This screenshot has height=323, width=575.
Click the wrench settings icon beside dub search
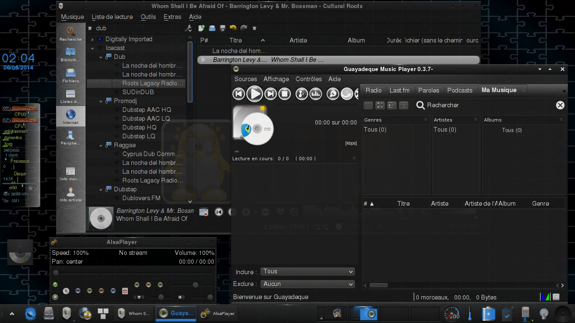[189, 28]
